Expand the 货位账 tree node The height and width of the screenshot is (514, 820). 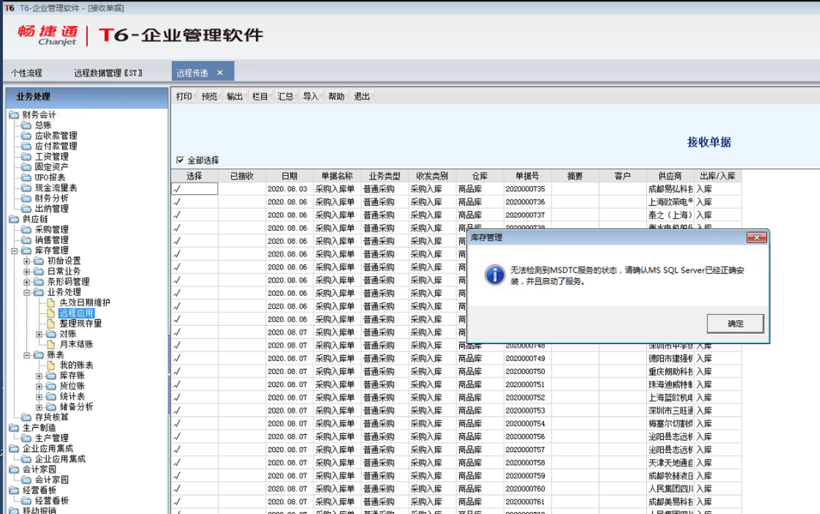pos(39,386)
